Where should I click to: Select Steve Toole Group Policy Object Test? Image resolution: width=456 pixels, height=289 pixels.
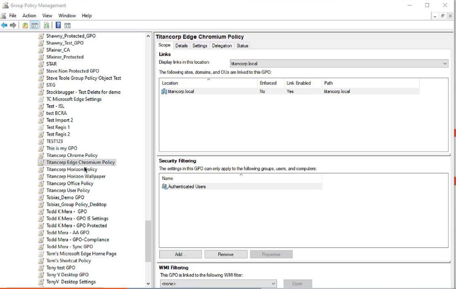click(x=84, y=78)
